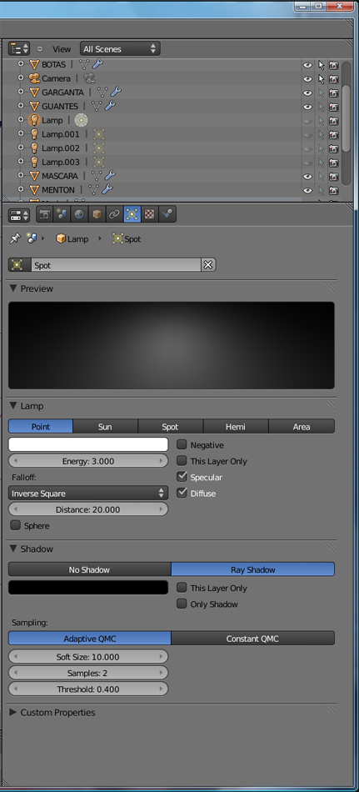Enable This Layer Only in Lamp panel
The image size is (359, 792).
[182, 461]
